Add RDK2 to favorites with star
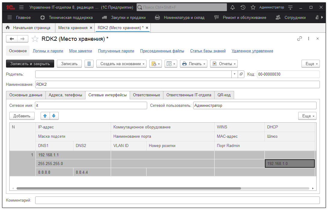 coord(35,39)
